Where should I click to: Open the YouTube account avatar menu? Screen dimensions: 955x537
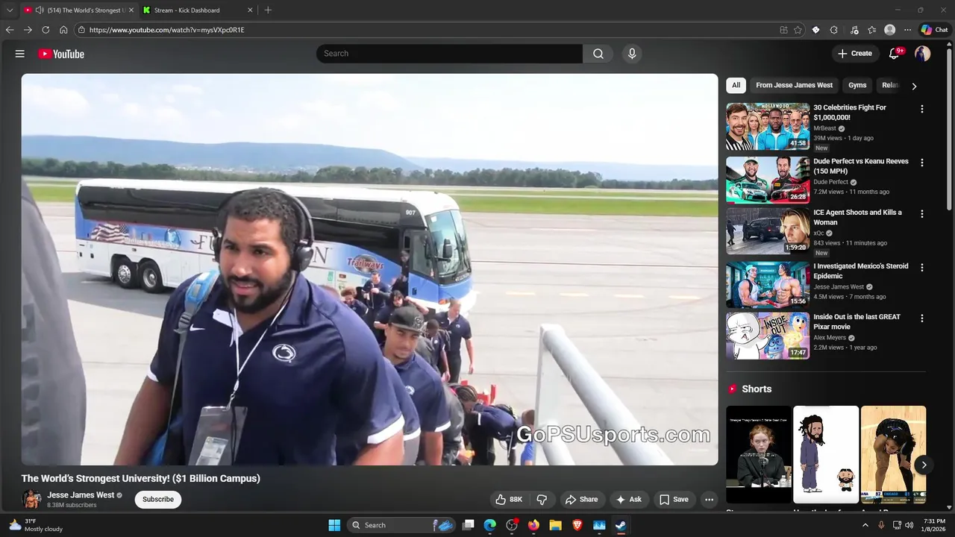coord(923,54)
